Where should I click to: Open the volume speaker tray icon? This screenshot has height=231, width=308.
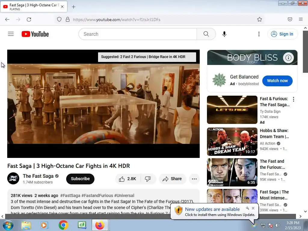(x=278, y=225)
